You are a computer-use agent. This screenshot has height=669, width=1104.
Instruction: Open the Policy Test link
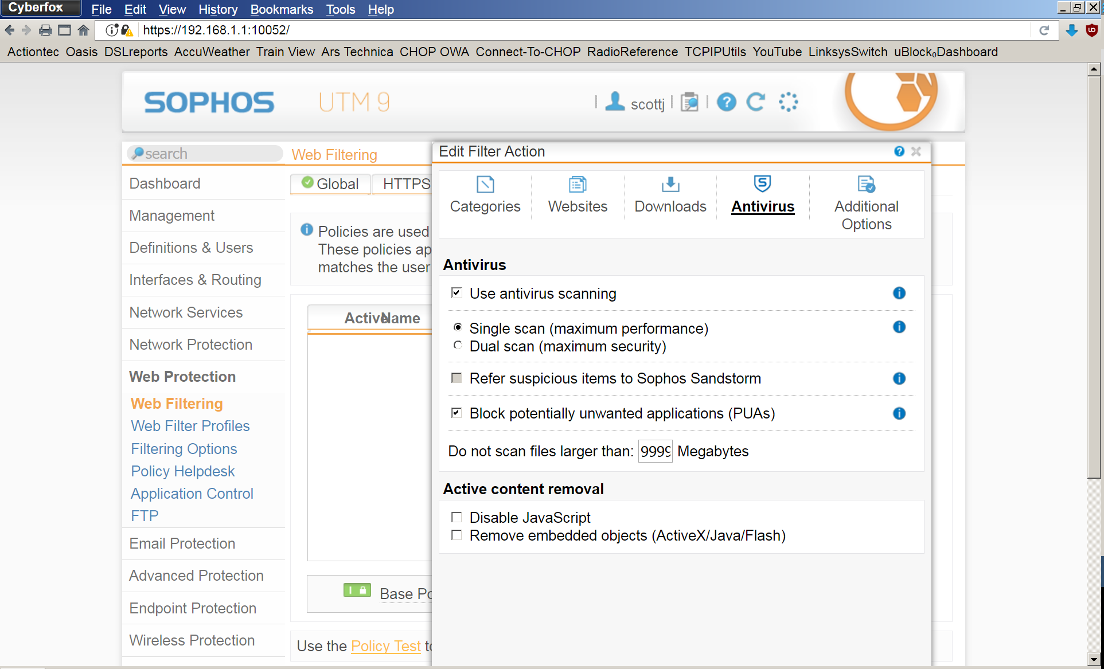tap(386, 646)
